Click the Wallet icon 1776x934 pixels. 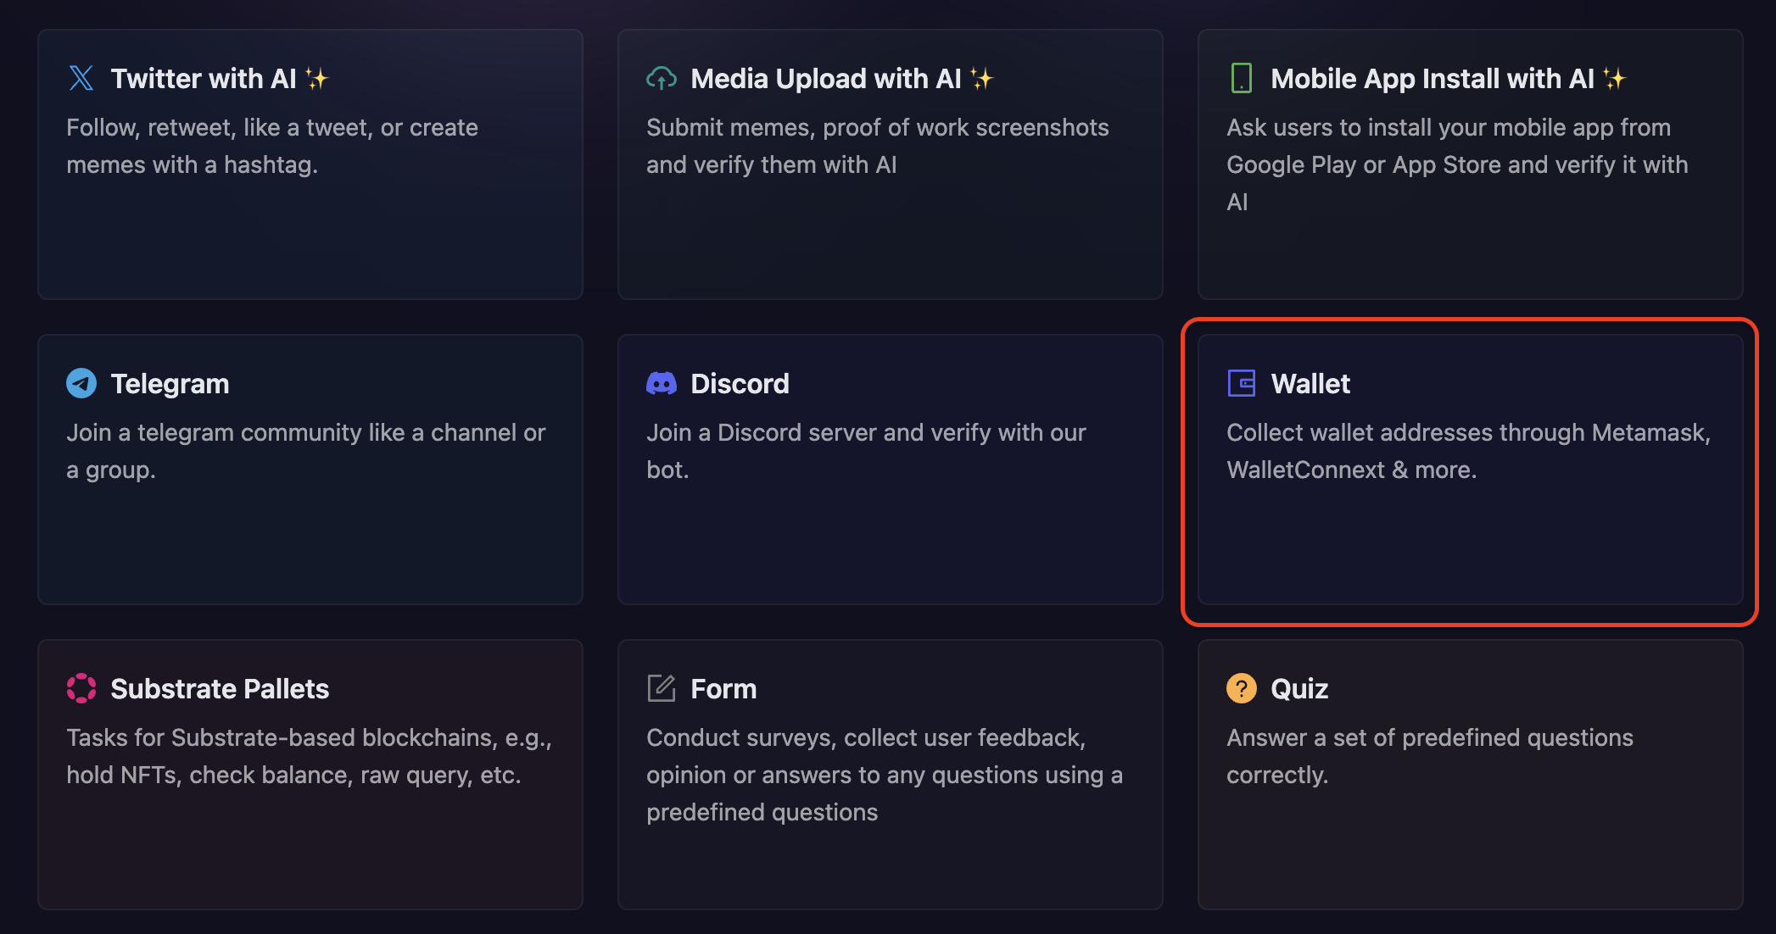[x=1241, y=383]
